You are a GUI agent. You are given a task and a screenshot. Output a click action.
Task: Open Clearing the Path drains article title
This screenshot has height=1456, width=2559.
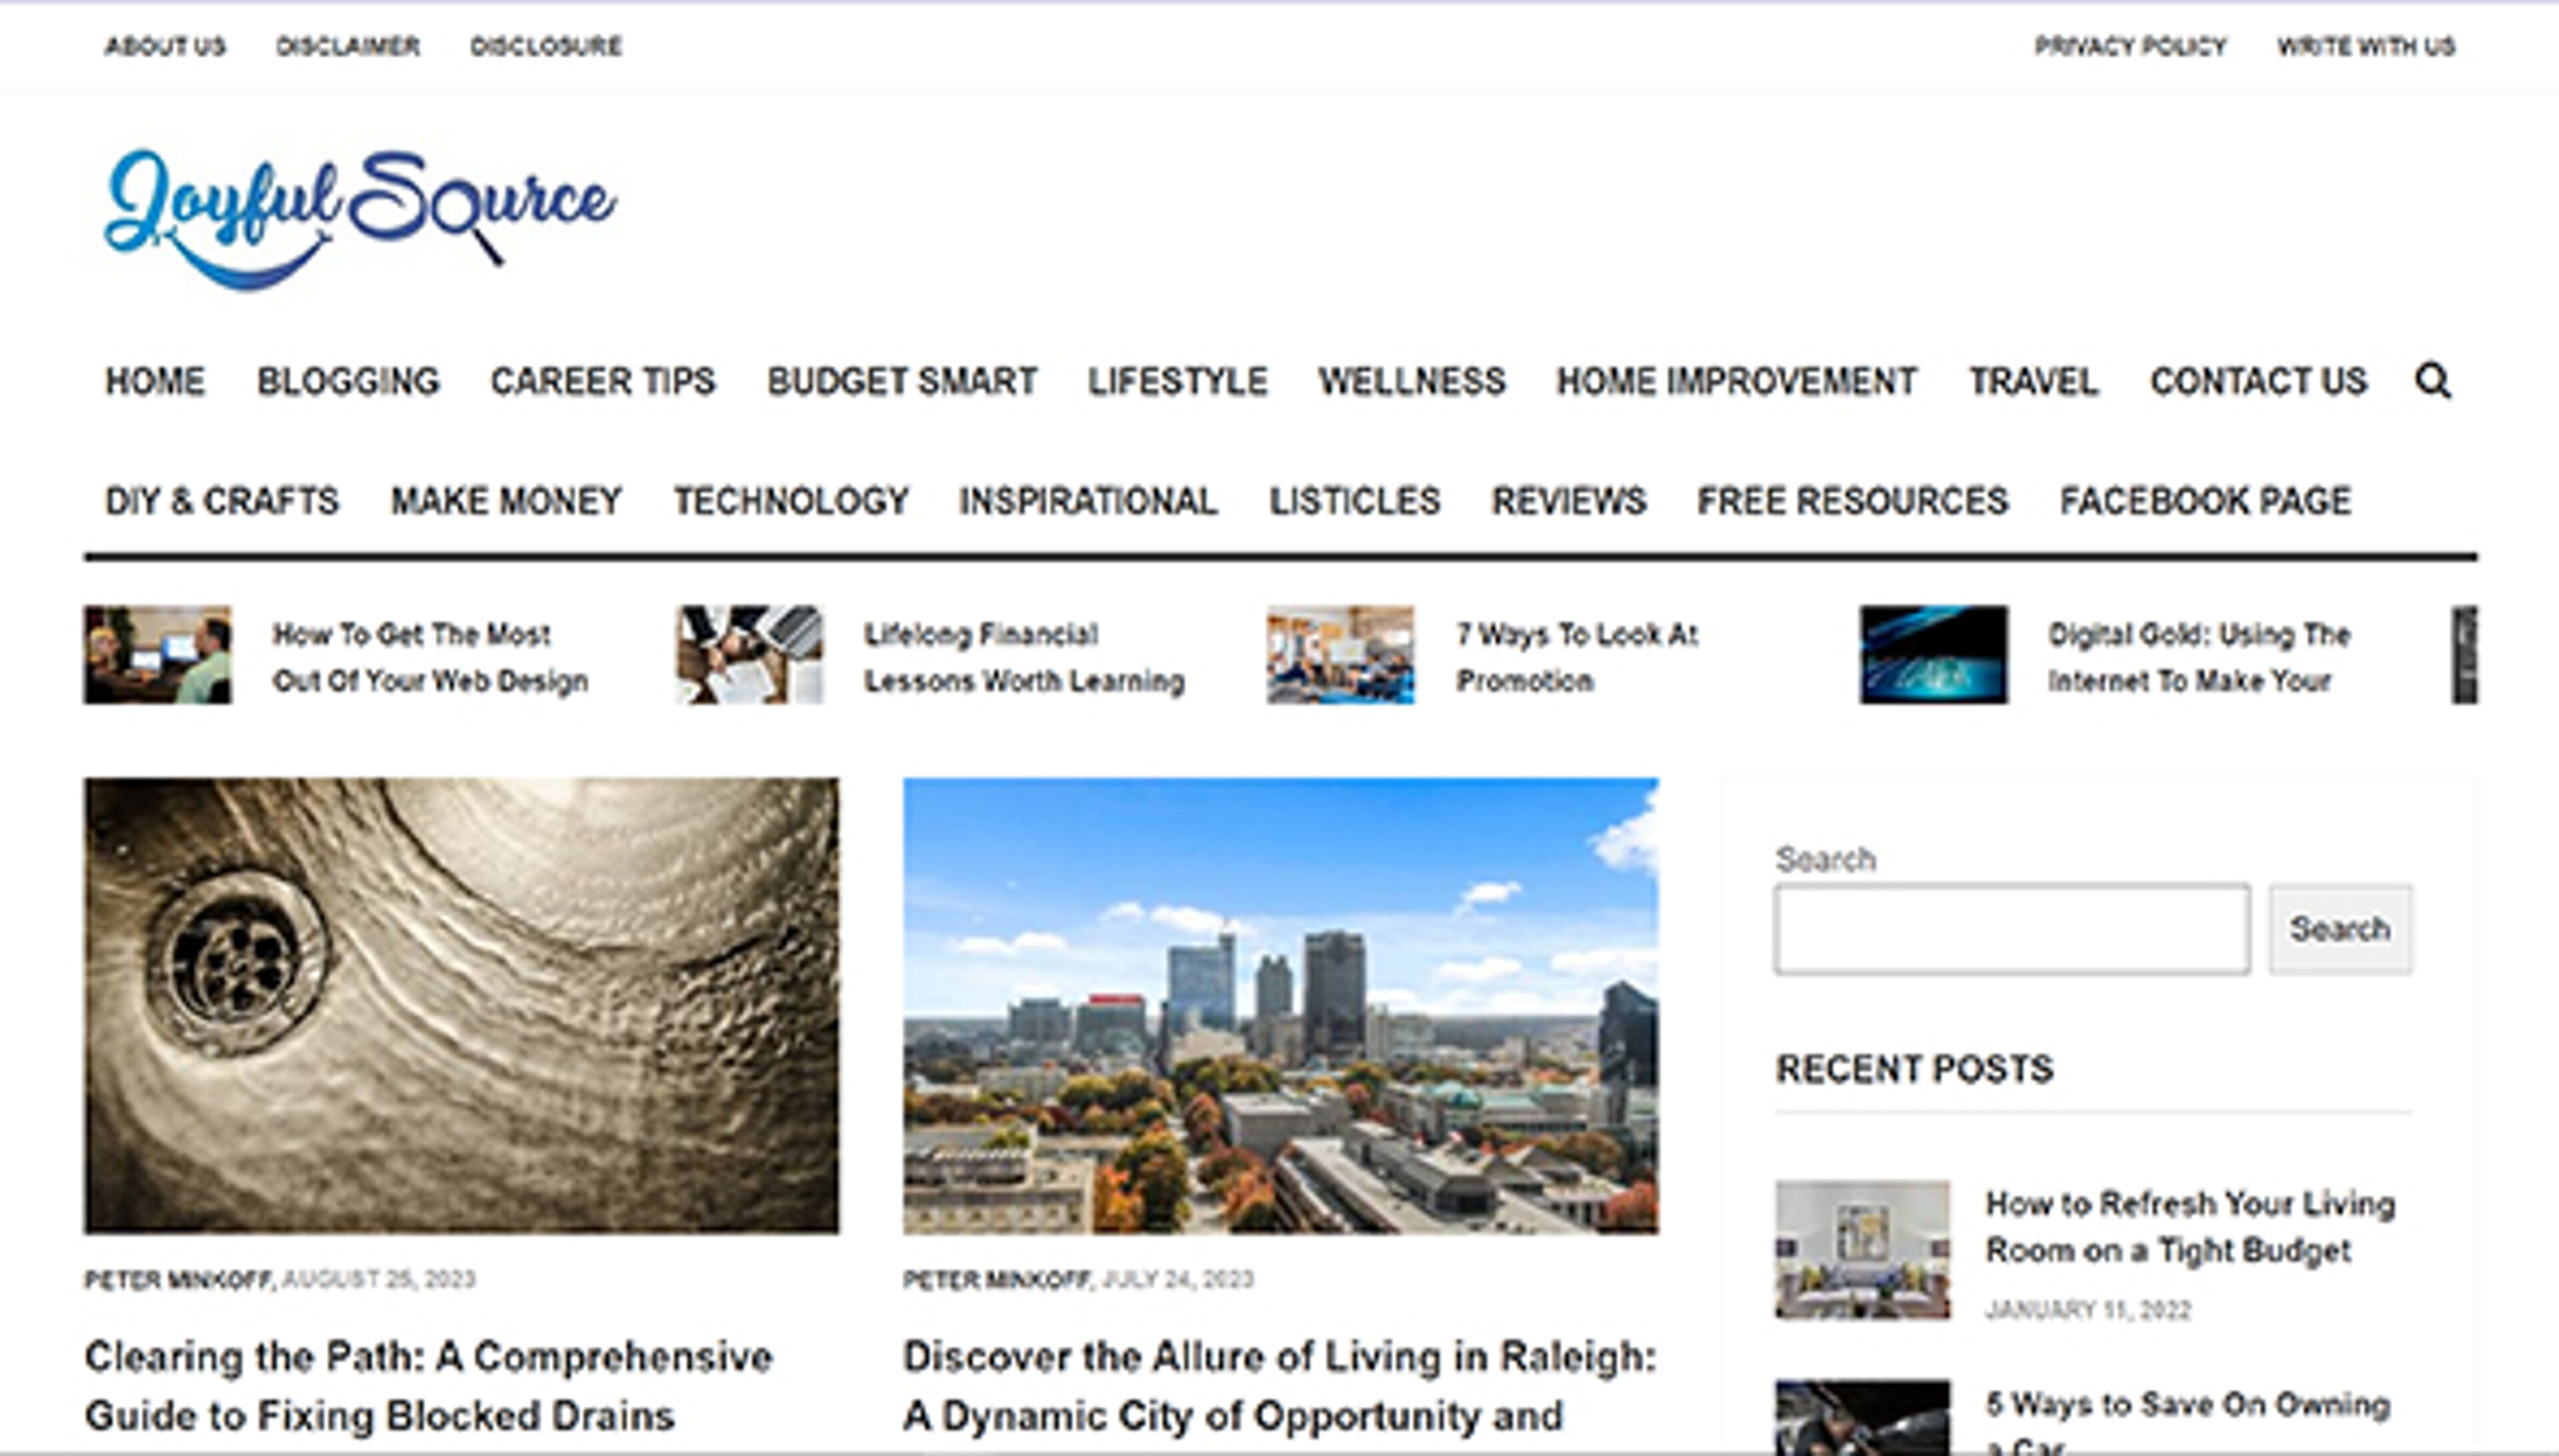click(428, 1385)
